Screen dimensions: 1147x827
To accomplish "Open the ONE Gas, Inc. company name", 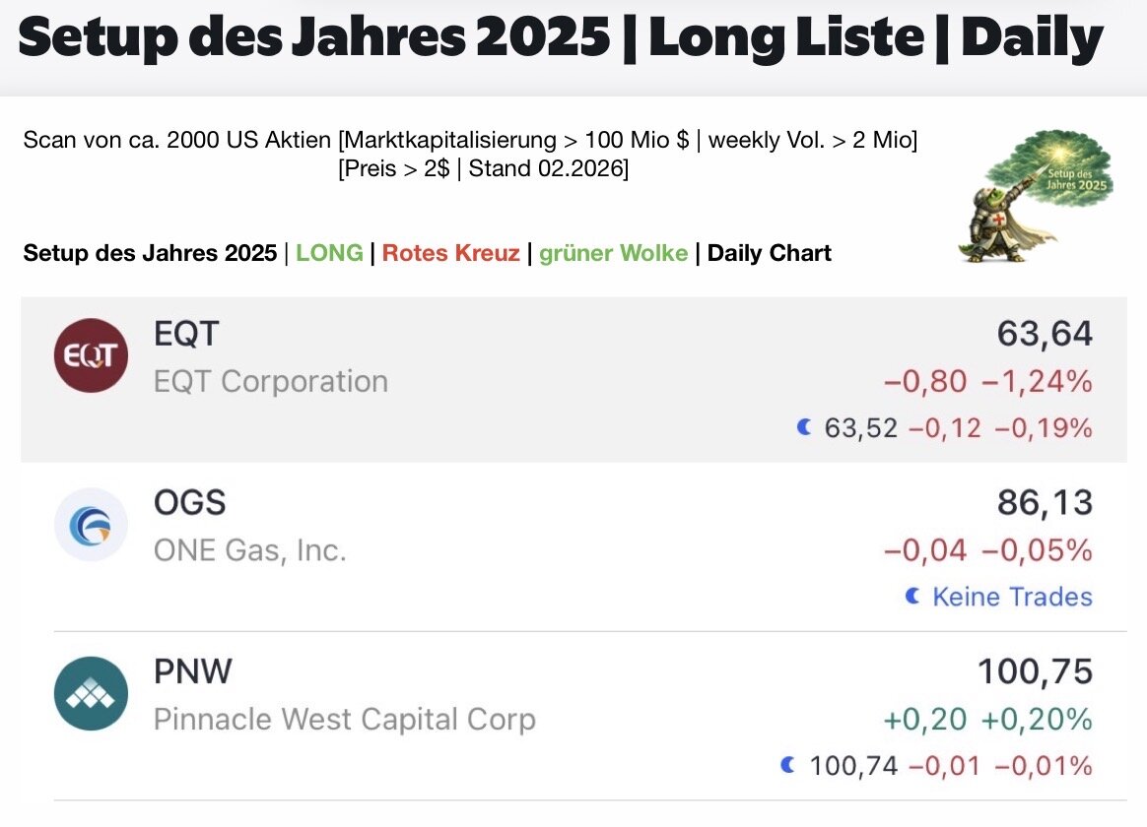I will click(x=250, y=550).
